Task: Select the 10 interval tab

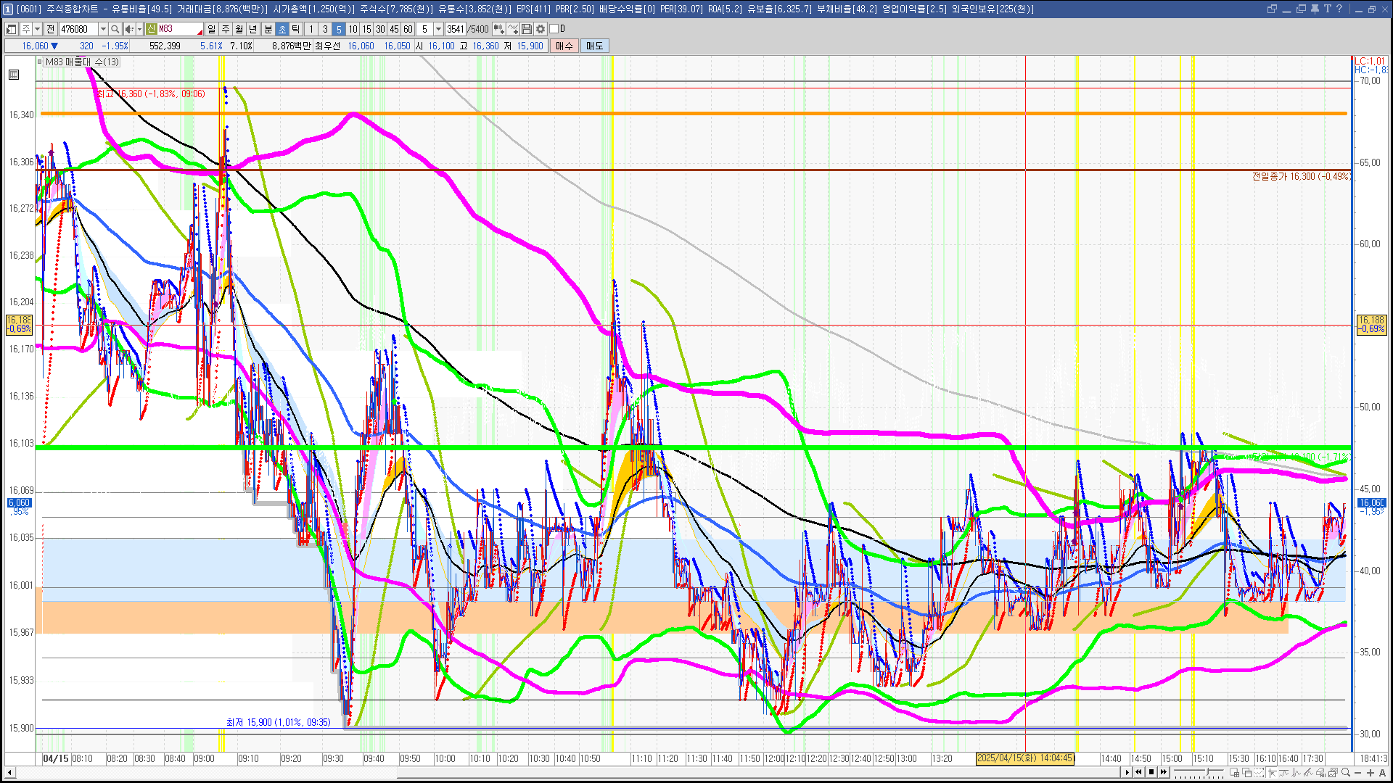Action: point(353,29)
